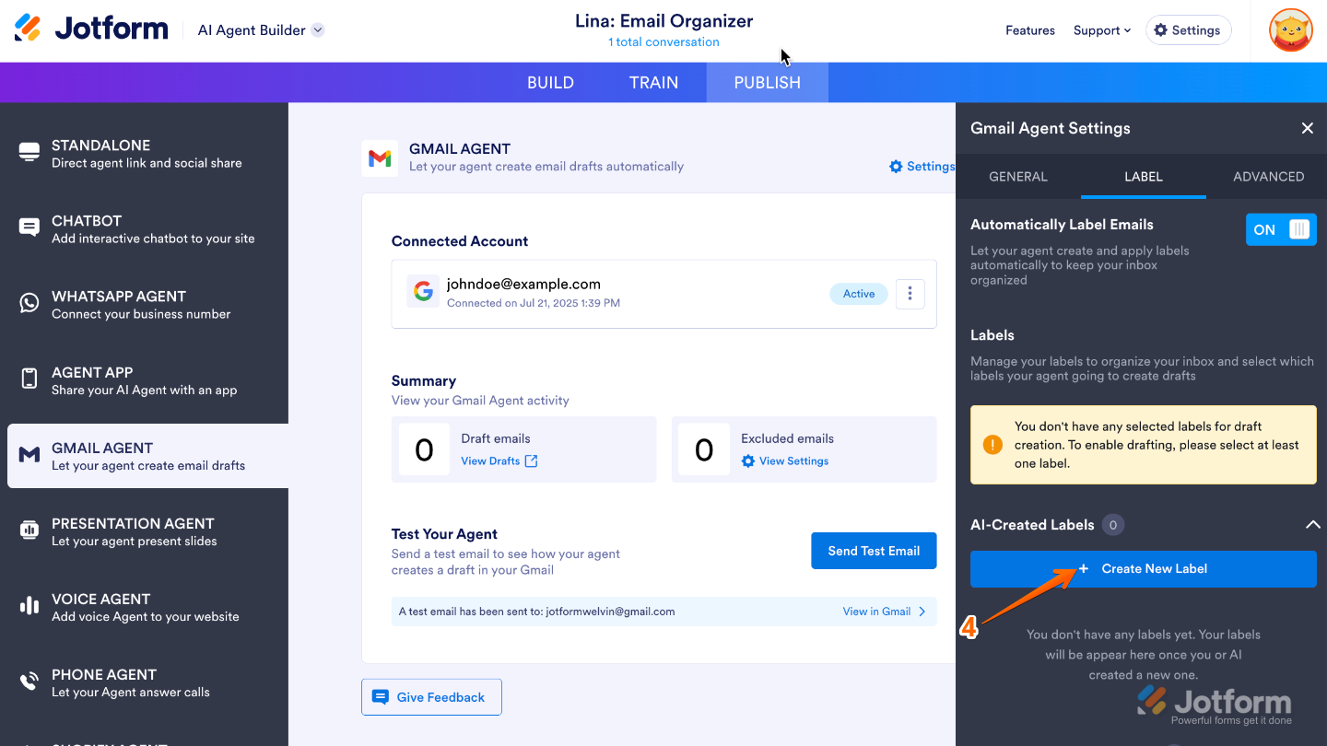This screenshot has width=1327, height=746.
Task: Open the user avatar menu
Action: pyautogui.click(x=1290, y=30)
